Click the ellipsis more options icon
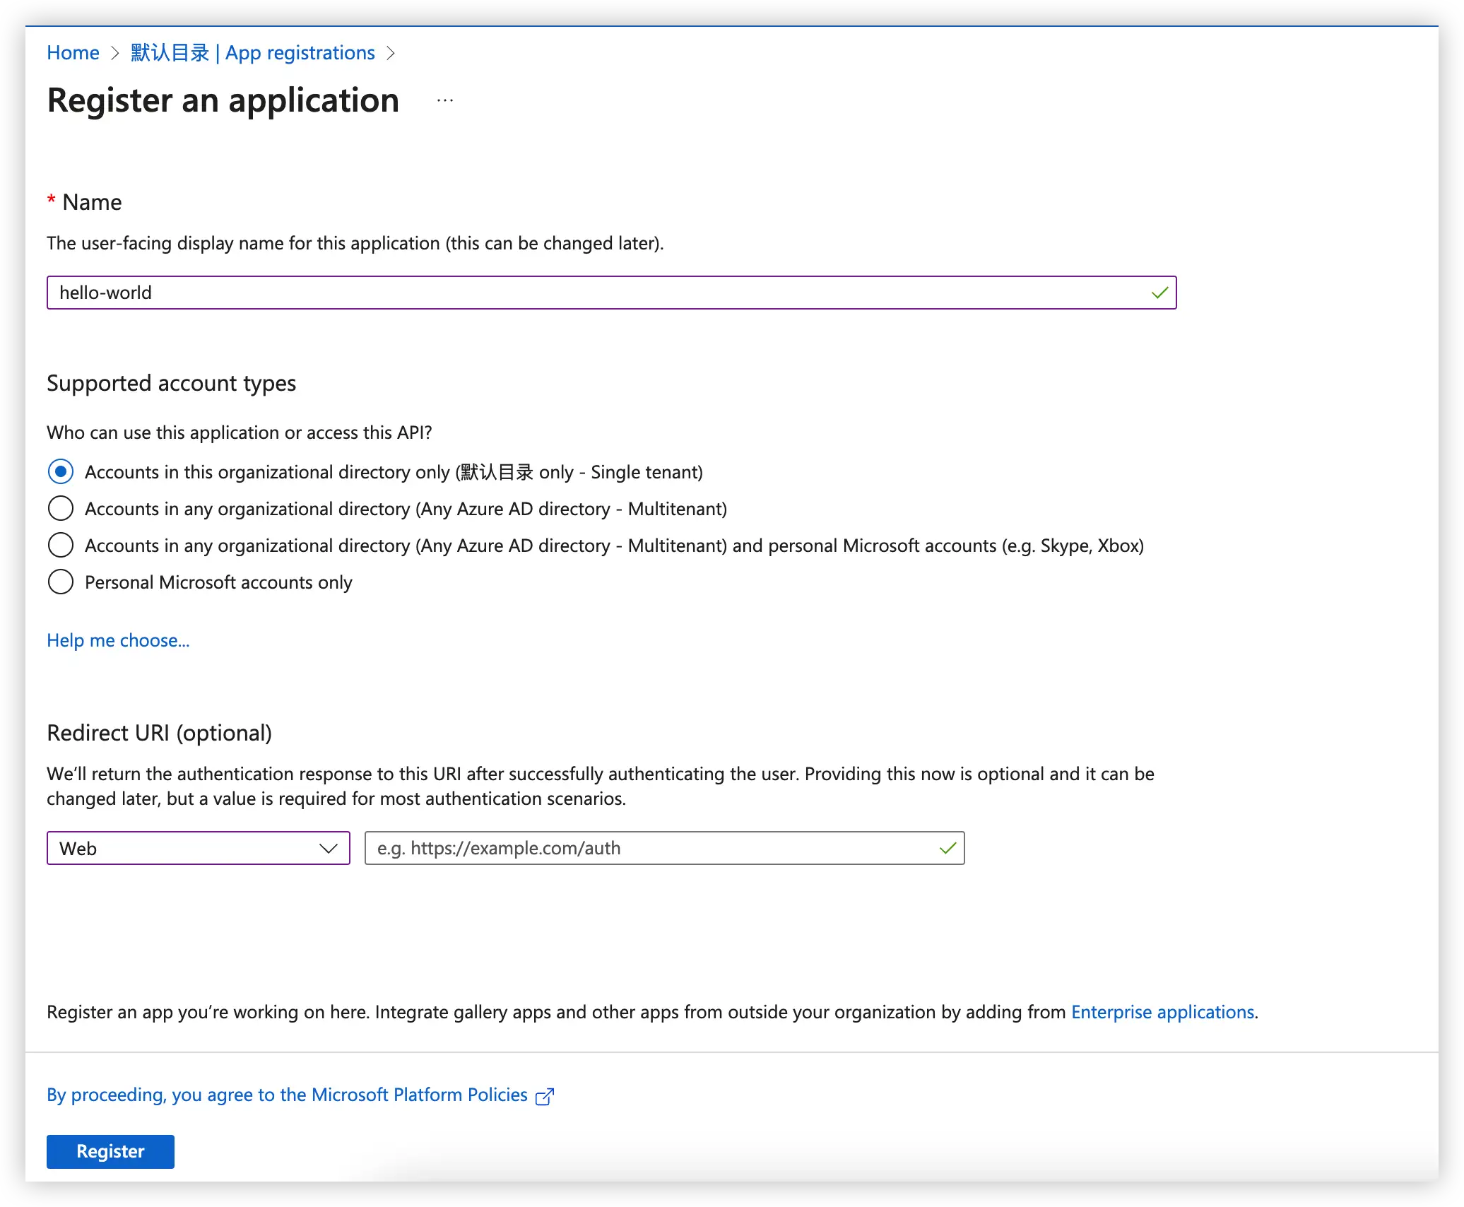This screenshot has width=1464, height=1207. pyautogui.click(x=445, y=101)
